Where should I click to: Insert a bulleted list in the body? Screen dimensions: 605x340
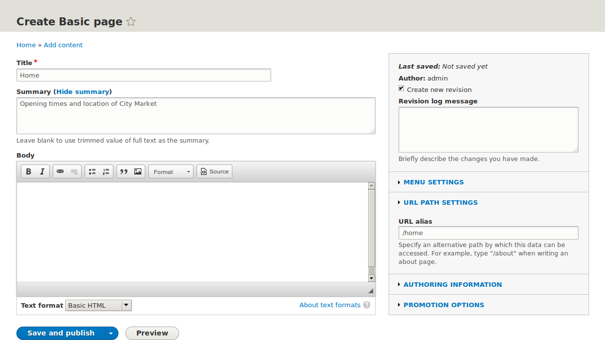coord(92,172)
